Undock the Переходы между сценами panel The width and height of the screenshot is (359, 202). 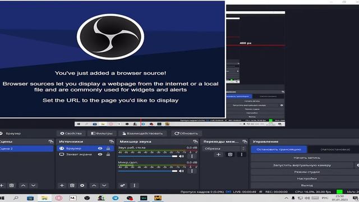pyautogui.click(x=245, y=141)
